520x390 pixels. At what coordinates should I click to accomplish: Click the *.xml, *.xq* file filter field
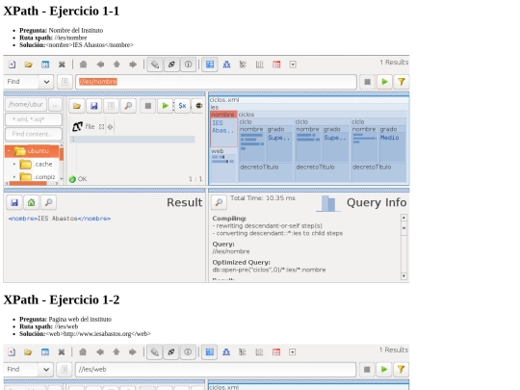tap(34, 119)
